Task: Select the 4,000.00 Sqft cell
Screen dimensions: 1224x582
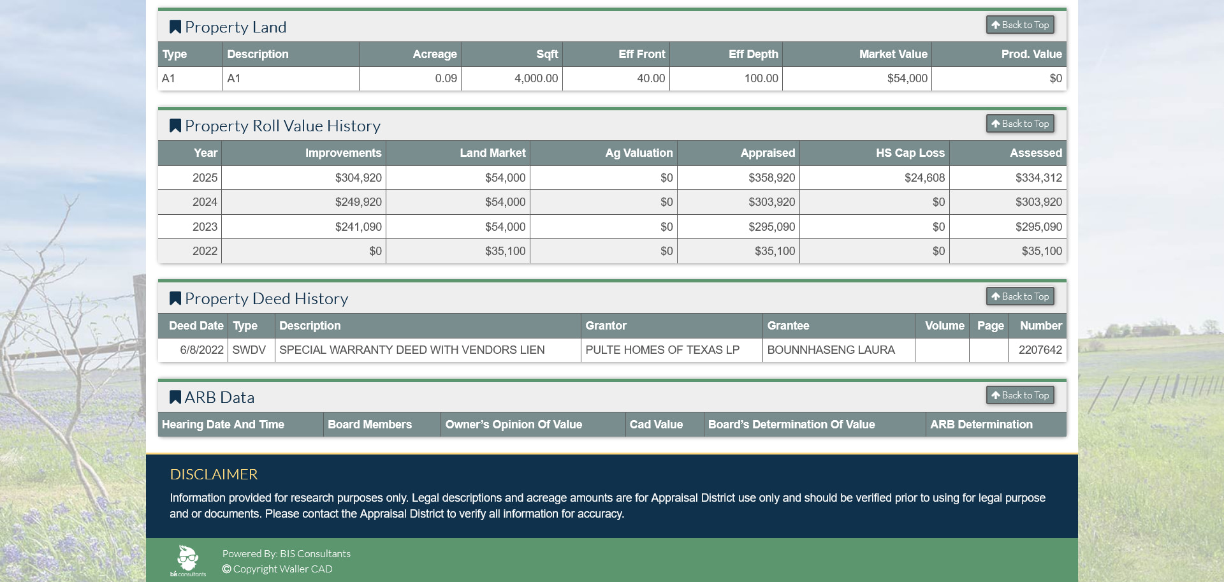Action: 512,78
